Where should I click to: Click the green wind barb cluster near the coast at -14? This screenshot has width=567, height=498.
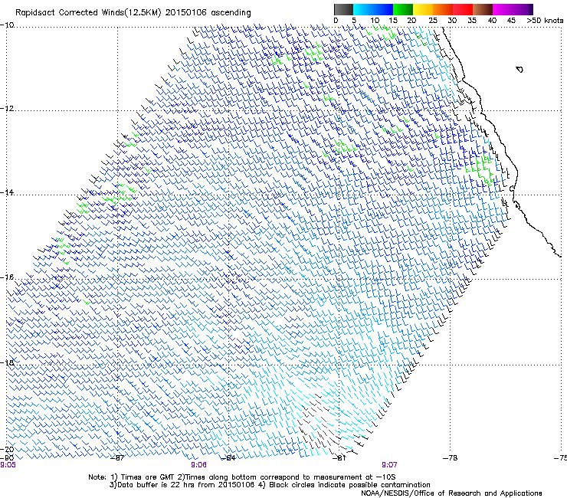[x=480, y=169]
